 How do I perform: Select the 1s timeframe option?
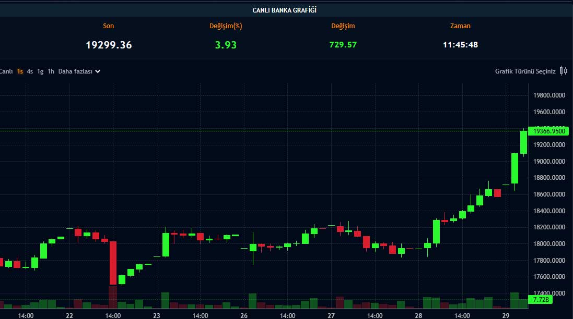click(x=20, y=71)
